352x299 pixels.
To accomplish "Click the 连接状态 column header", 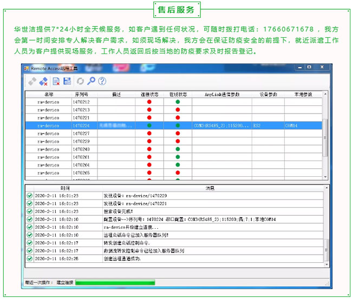I will 149,94.
